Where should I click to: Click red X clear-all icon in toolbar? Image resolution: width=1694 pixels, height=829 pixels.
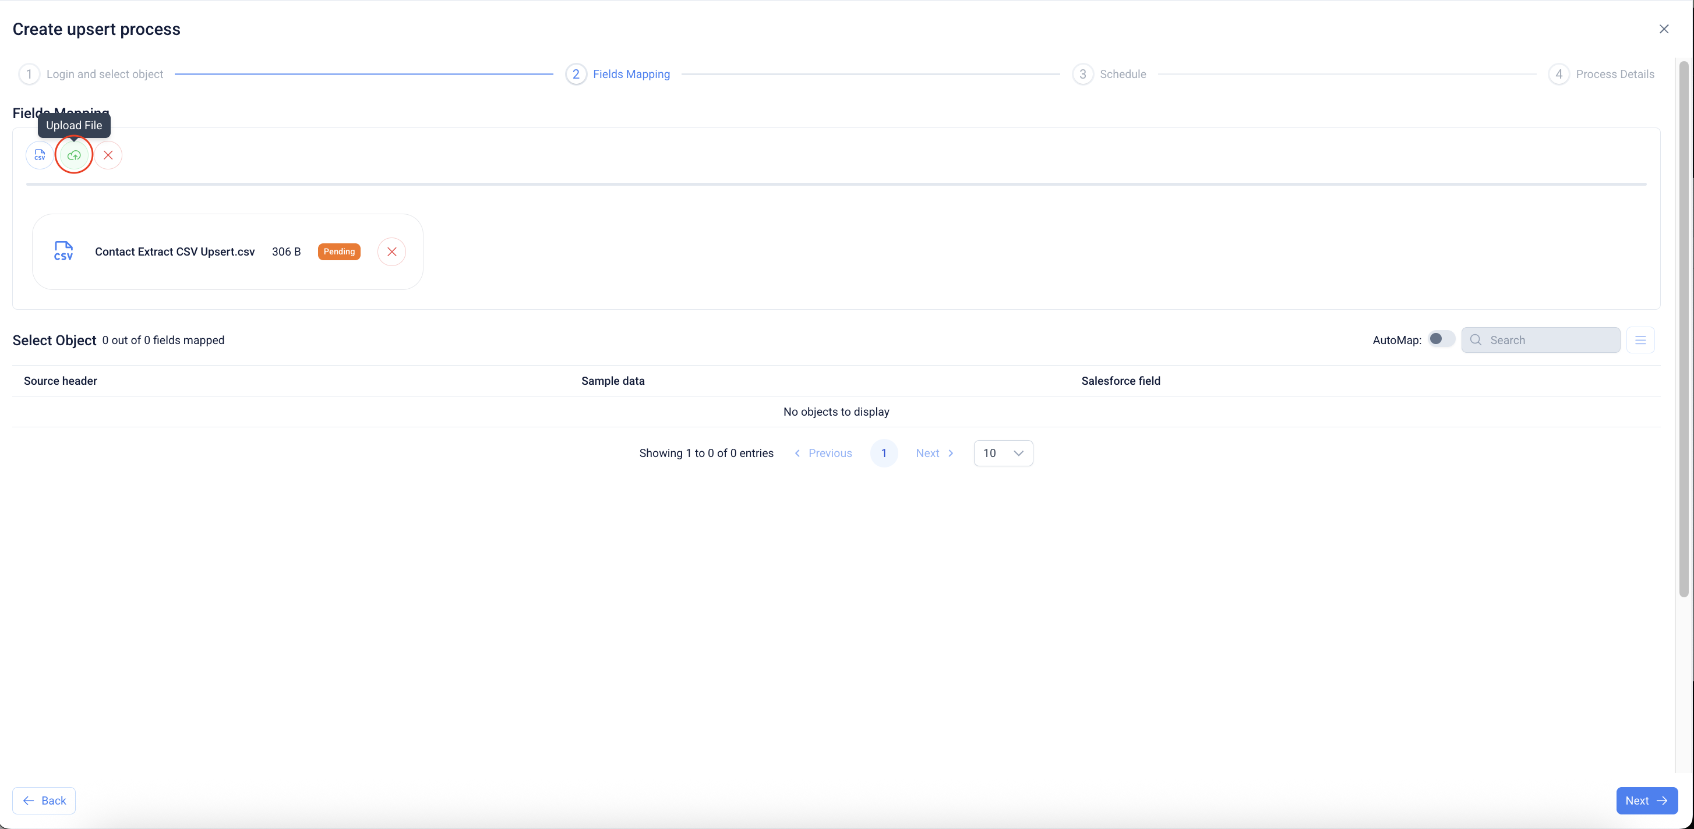coord(108,155)
